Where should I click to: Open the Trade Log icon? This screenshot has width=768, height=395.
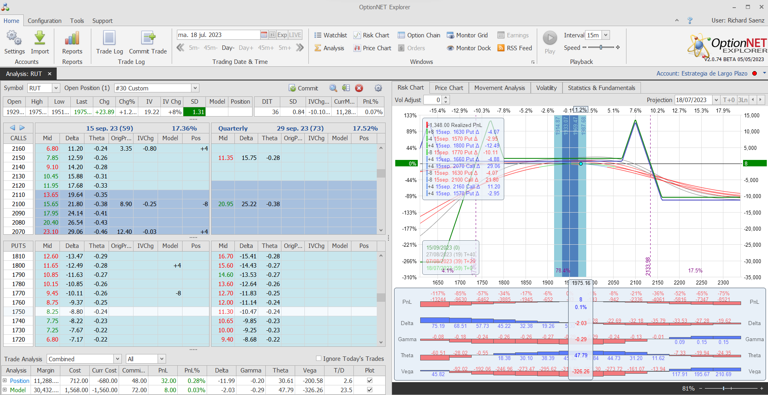109,38
